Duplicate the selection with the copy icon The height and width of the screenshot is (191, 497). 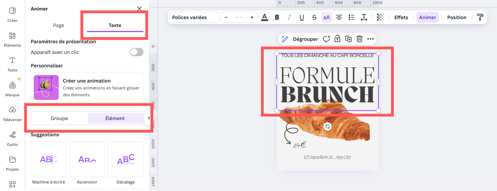click(x=349, y=39)
